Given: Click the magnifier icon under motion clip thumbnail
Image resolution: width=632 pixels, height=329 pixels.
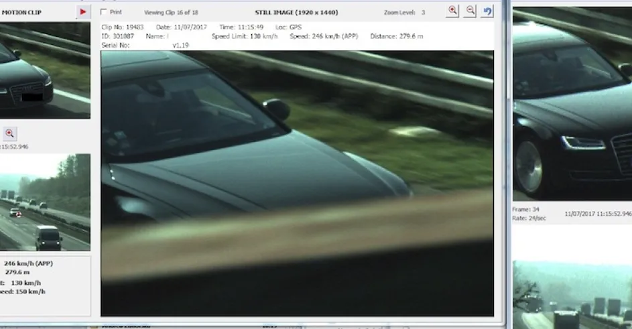Looking at the screenshot, I should point(9,133).
